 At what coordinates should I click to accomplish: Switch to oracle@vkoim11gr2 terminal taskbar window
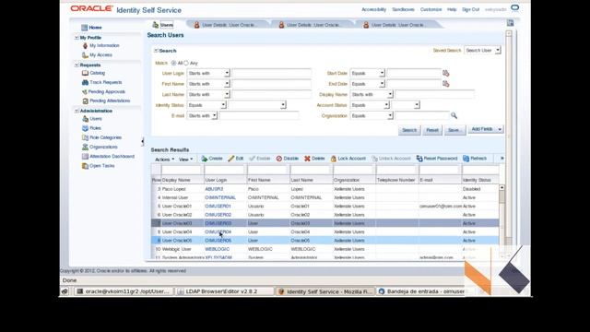pyautogui.click(x=124, y=291)
